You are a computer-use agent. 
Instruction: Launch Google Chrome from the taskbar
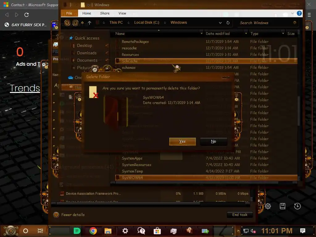coord(93,231)
